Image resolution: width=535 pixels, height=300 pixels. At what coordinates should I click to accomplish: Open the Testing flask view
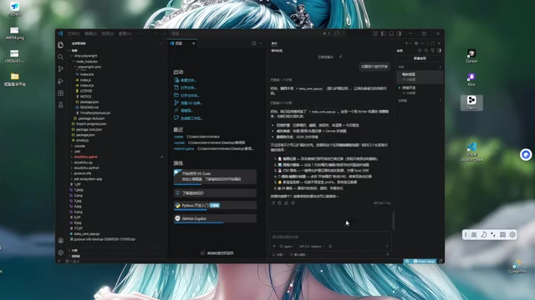pyautogui.click(x=61, y=105)
